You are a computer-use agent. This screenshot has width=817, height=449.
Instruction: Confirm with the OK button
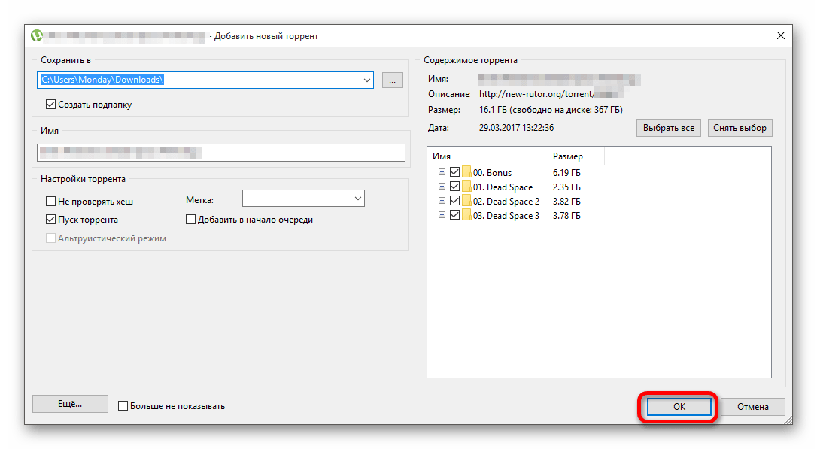(679, 406)
